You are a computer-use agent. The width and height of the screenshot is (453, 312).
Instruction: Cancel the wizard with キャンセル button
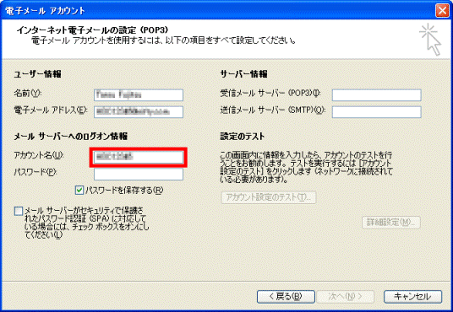click(x=412, y=297)
